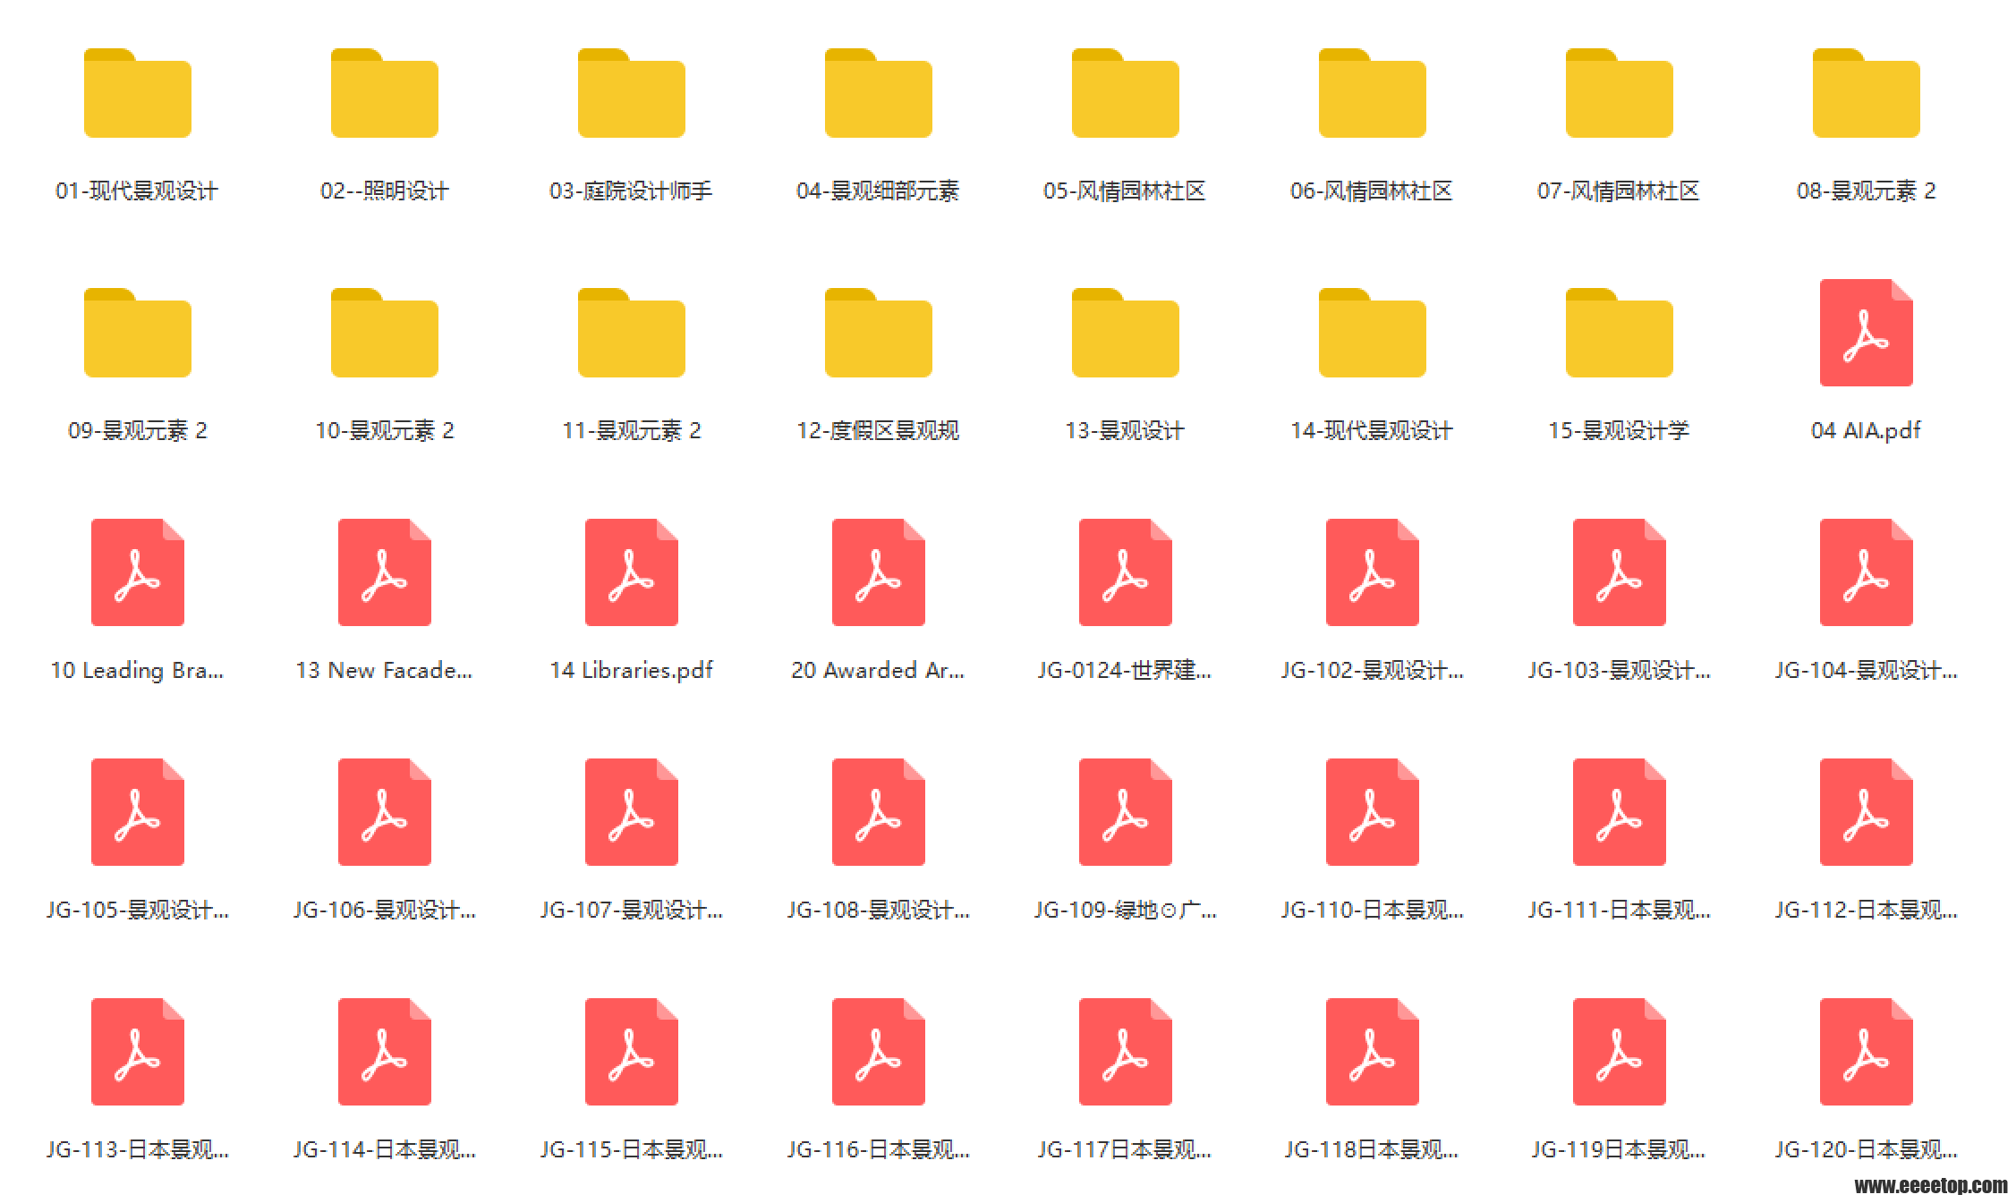Select the 09-景观元素 2 folder icon
Viewport: 2016px width, 1203px height.
137,333
